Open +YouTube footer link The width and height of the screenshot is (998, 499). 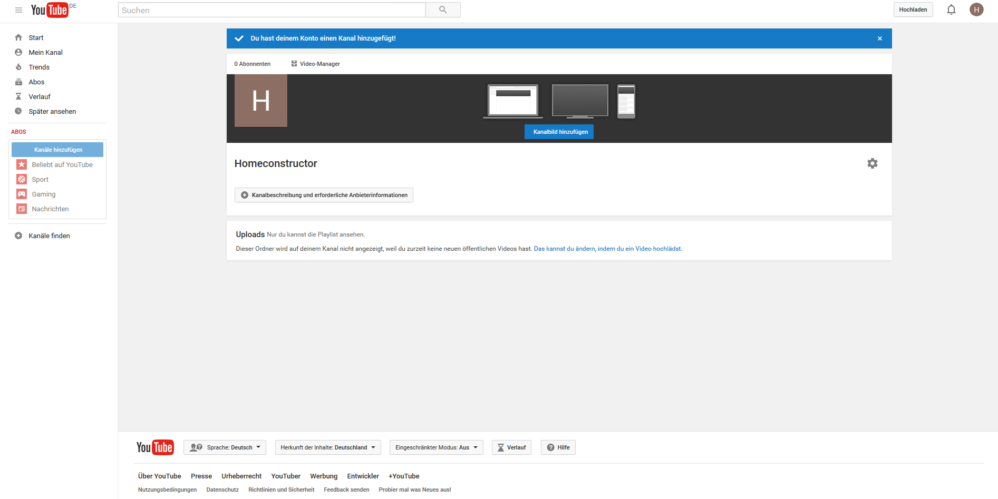404,476
